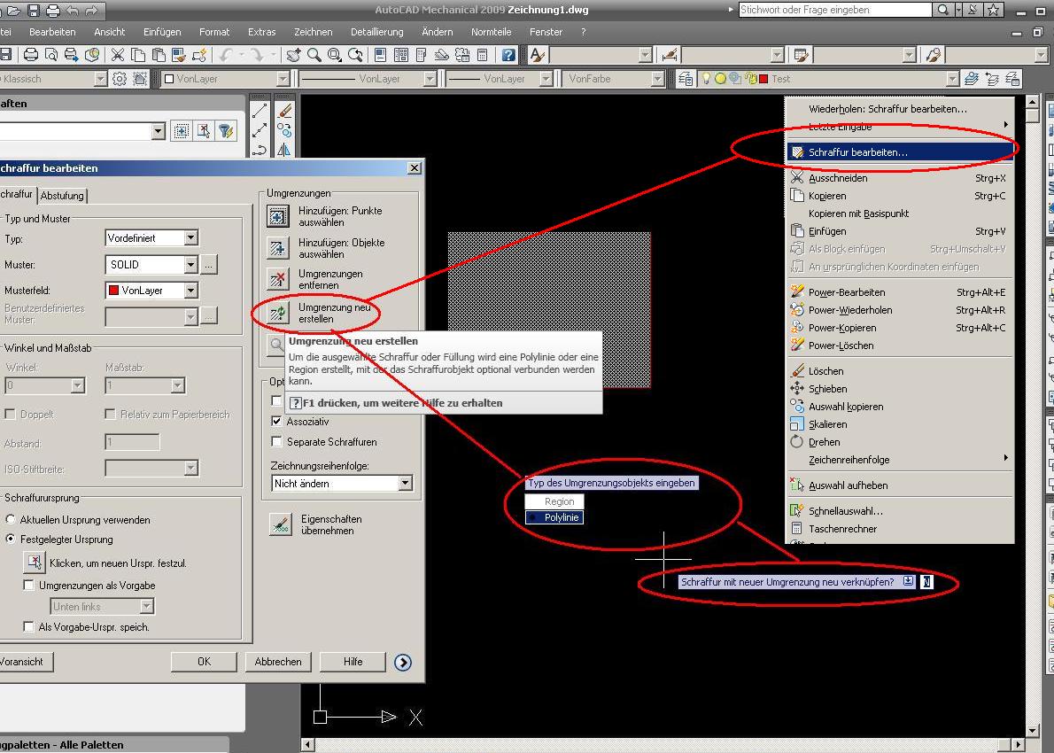Viewport: 1054px width, 753px height.
Task: Click the pick new origin icon button
Action: click(35, 562)
